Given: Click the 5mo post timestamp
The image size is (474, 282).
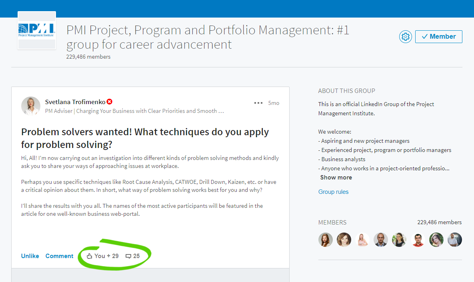Looking at the screenshot, I should pyautogui.click(x=274, y=103).
